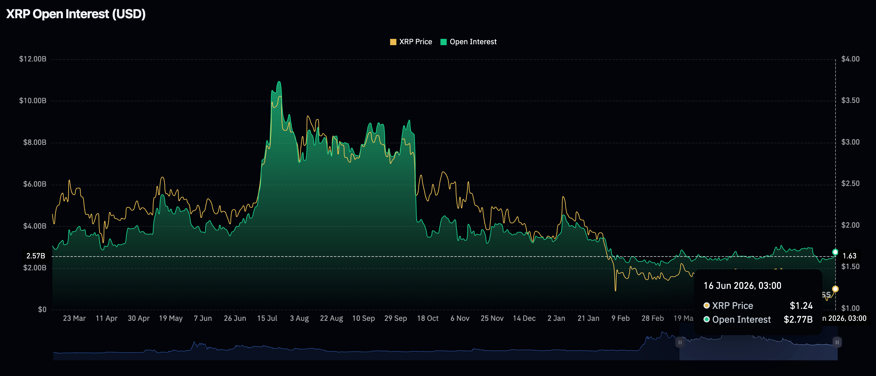Click the 10 Sep date label
This screenshot has height=376, width=876.
pos(364,319)
